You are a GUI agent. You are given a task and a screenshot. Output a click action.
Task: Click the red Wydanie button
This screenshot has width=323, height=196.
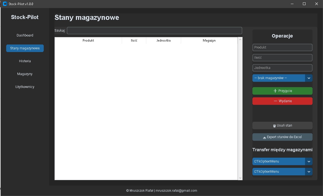pos(282,101)
